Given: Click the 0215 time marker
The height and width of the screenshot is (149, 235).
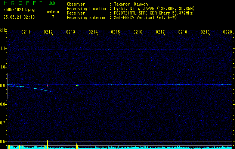Looking at the screenshot, I should point(115,32).
